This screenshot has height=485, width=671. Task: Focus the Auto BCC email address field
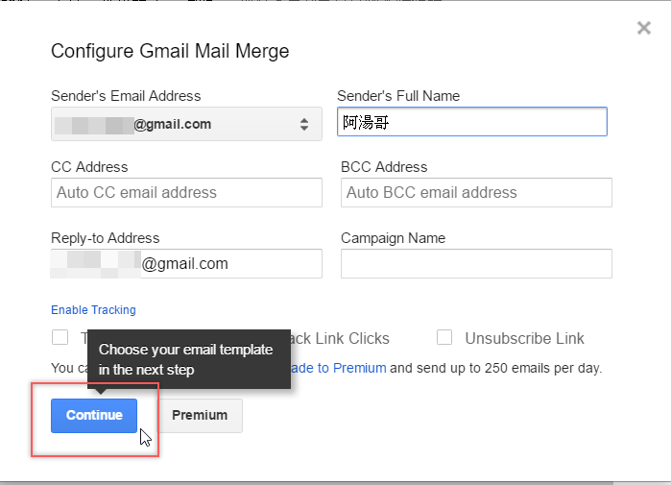tap(476, 193)
